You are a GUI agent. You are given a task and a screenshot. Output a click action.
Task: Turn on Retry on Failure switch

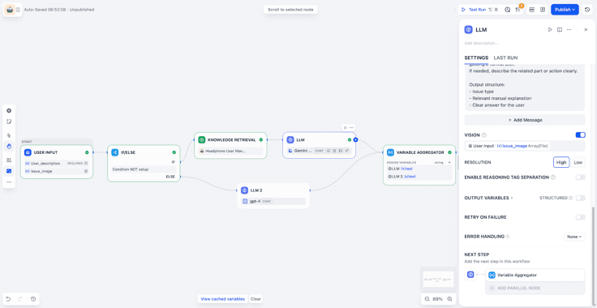[580, 217]
